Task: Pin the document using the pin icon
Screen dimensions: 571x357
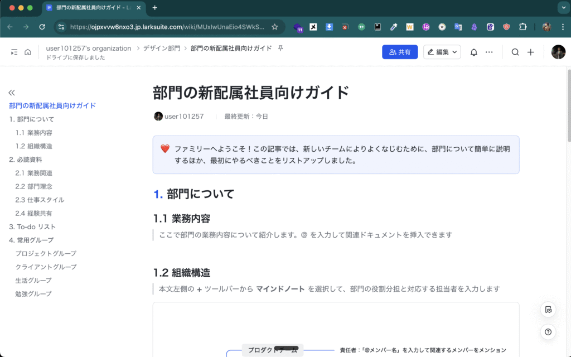Action: (x=280, y=49)
